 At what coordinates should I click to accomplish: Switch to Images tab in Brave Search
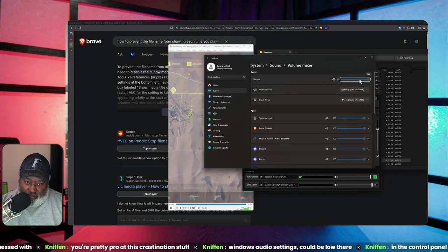point(147,54)
